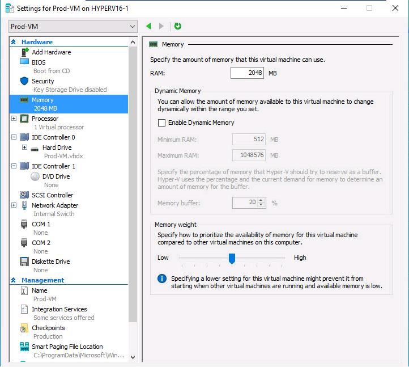Viewport: 409px width, 367px height.
Task: Collapse the IDE Controller 0 node
Action: click(14, 137)
